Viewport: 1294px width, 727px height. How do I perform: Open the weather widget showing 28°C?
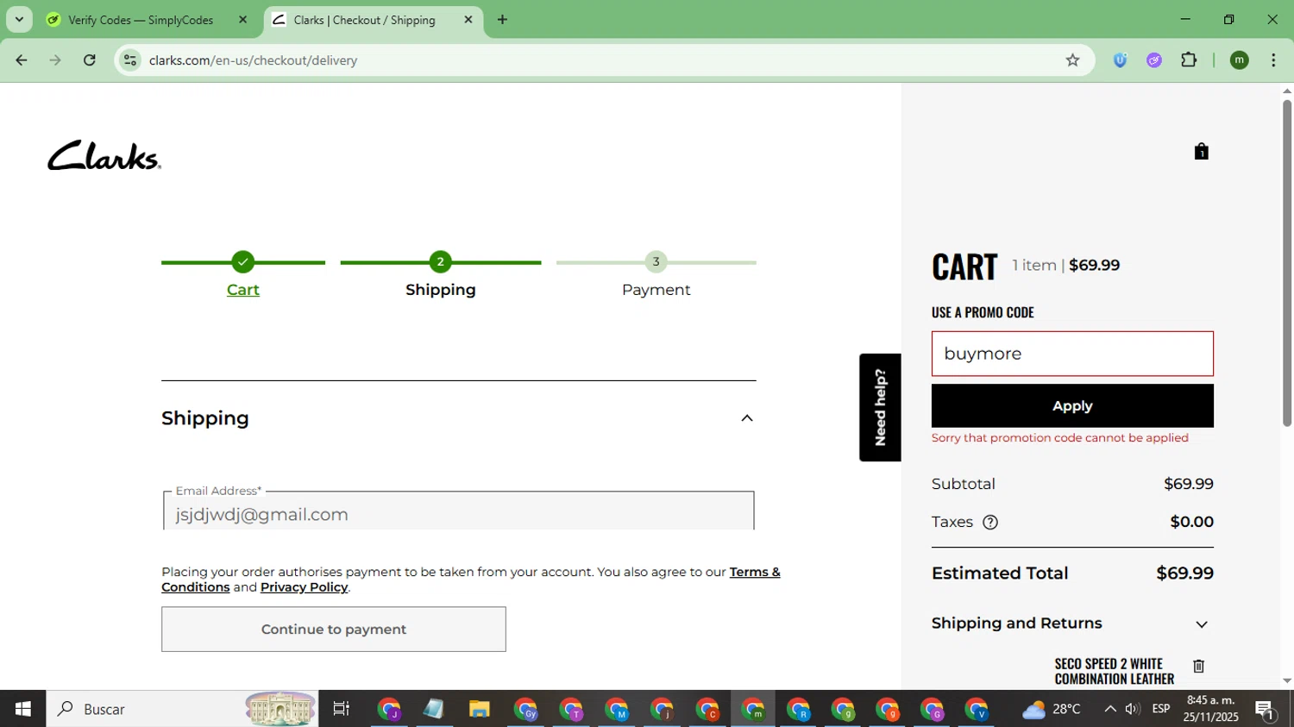coord(1052,709)
